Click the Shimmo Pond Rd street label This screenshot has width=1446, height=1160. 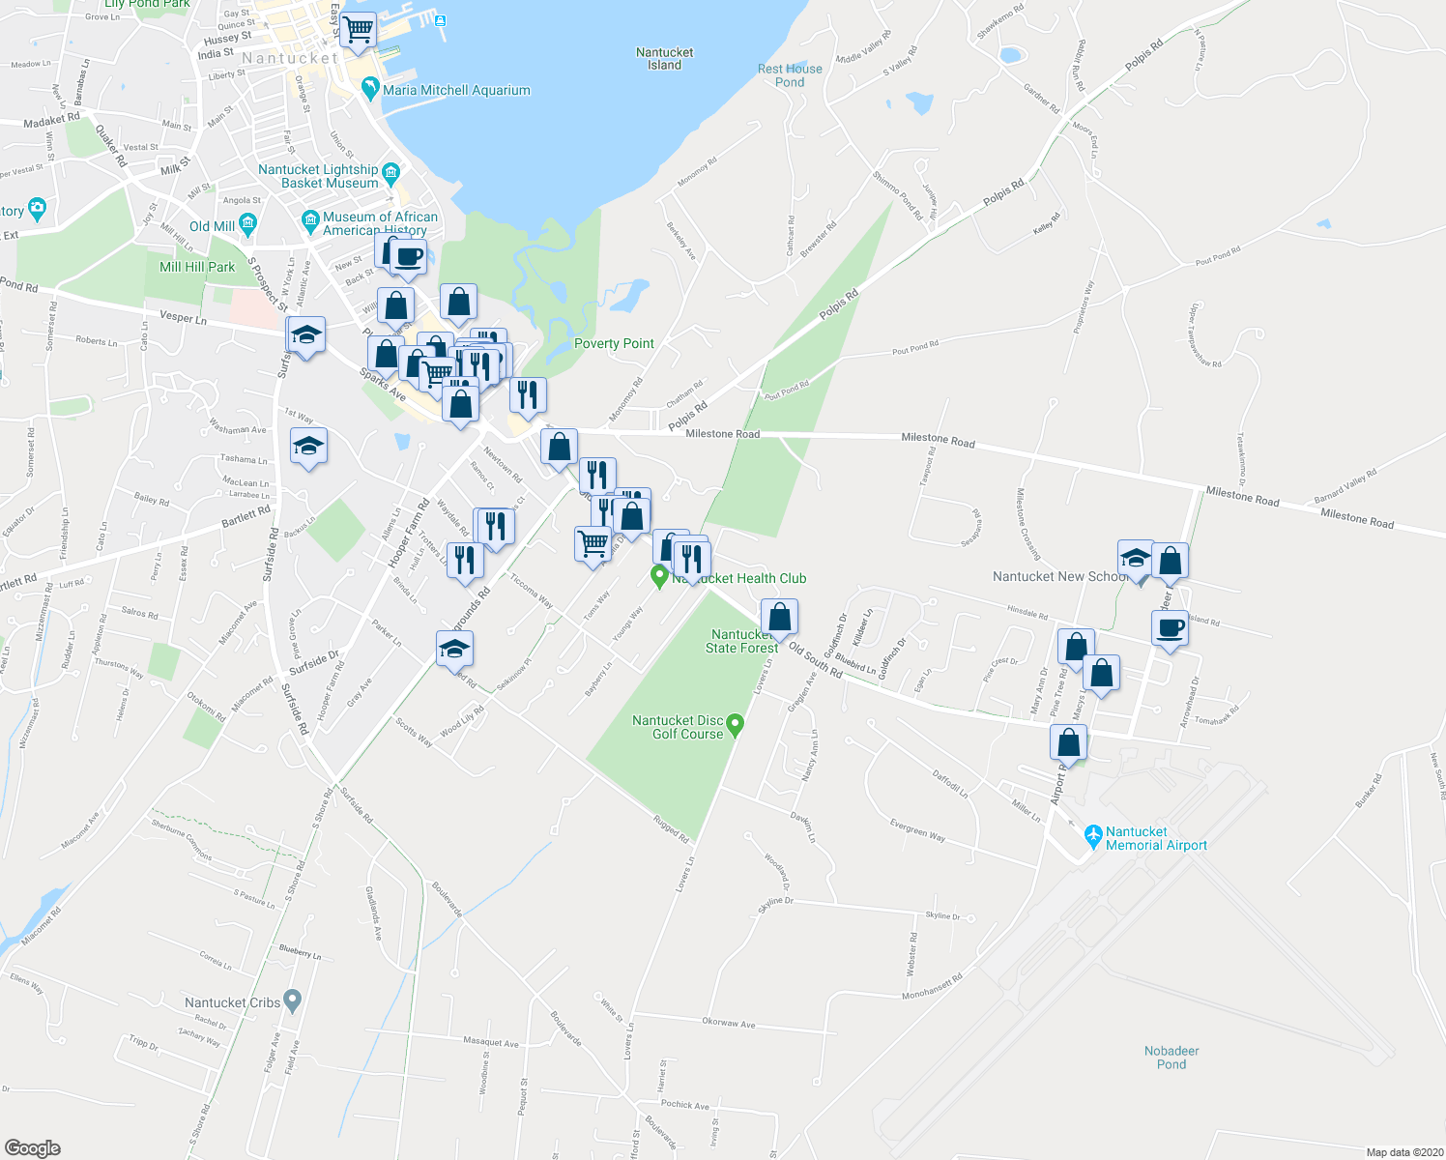[x=898, y=195]
